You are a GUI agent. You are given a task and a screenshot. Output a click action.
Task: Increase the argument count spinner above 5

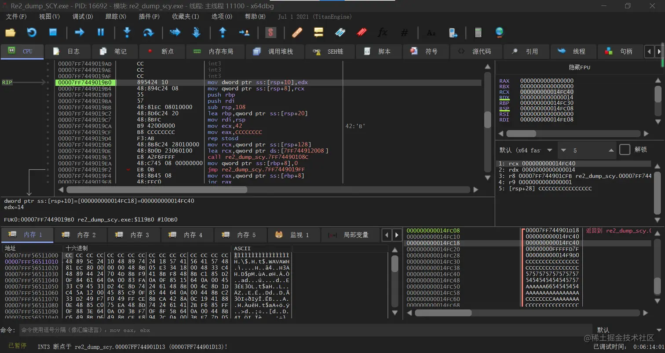[x=611, y=150]
